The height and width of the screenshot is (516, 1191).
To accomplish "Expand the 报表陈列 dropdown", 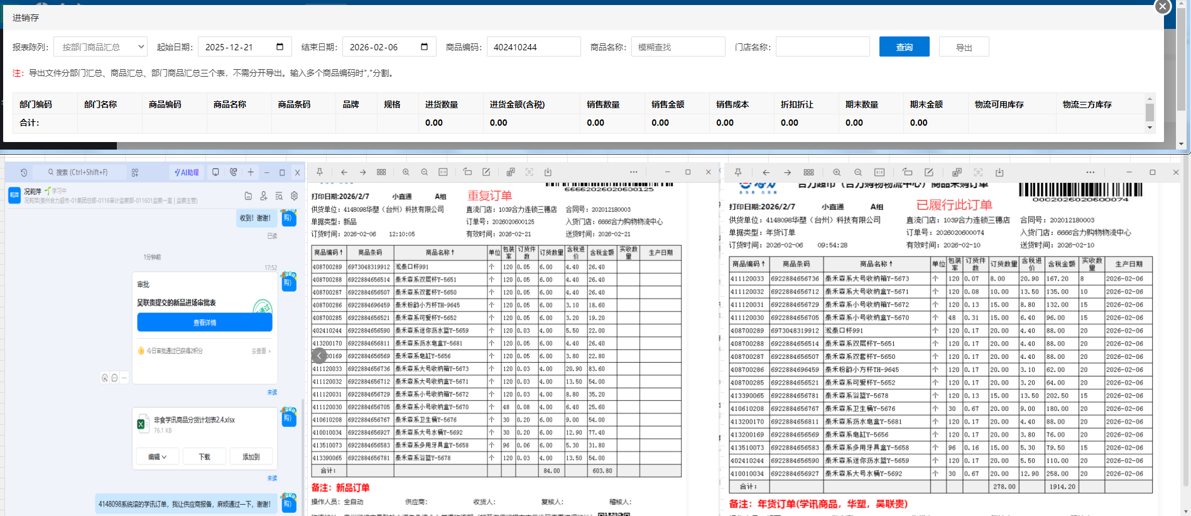I will (101, 47).
